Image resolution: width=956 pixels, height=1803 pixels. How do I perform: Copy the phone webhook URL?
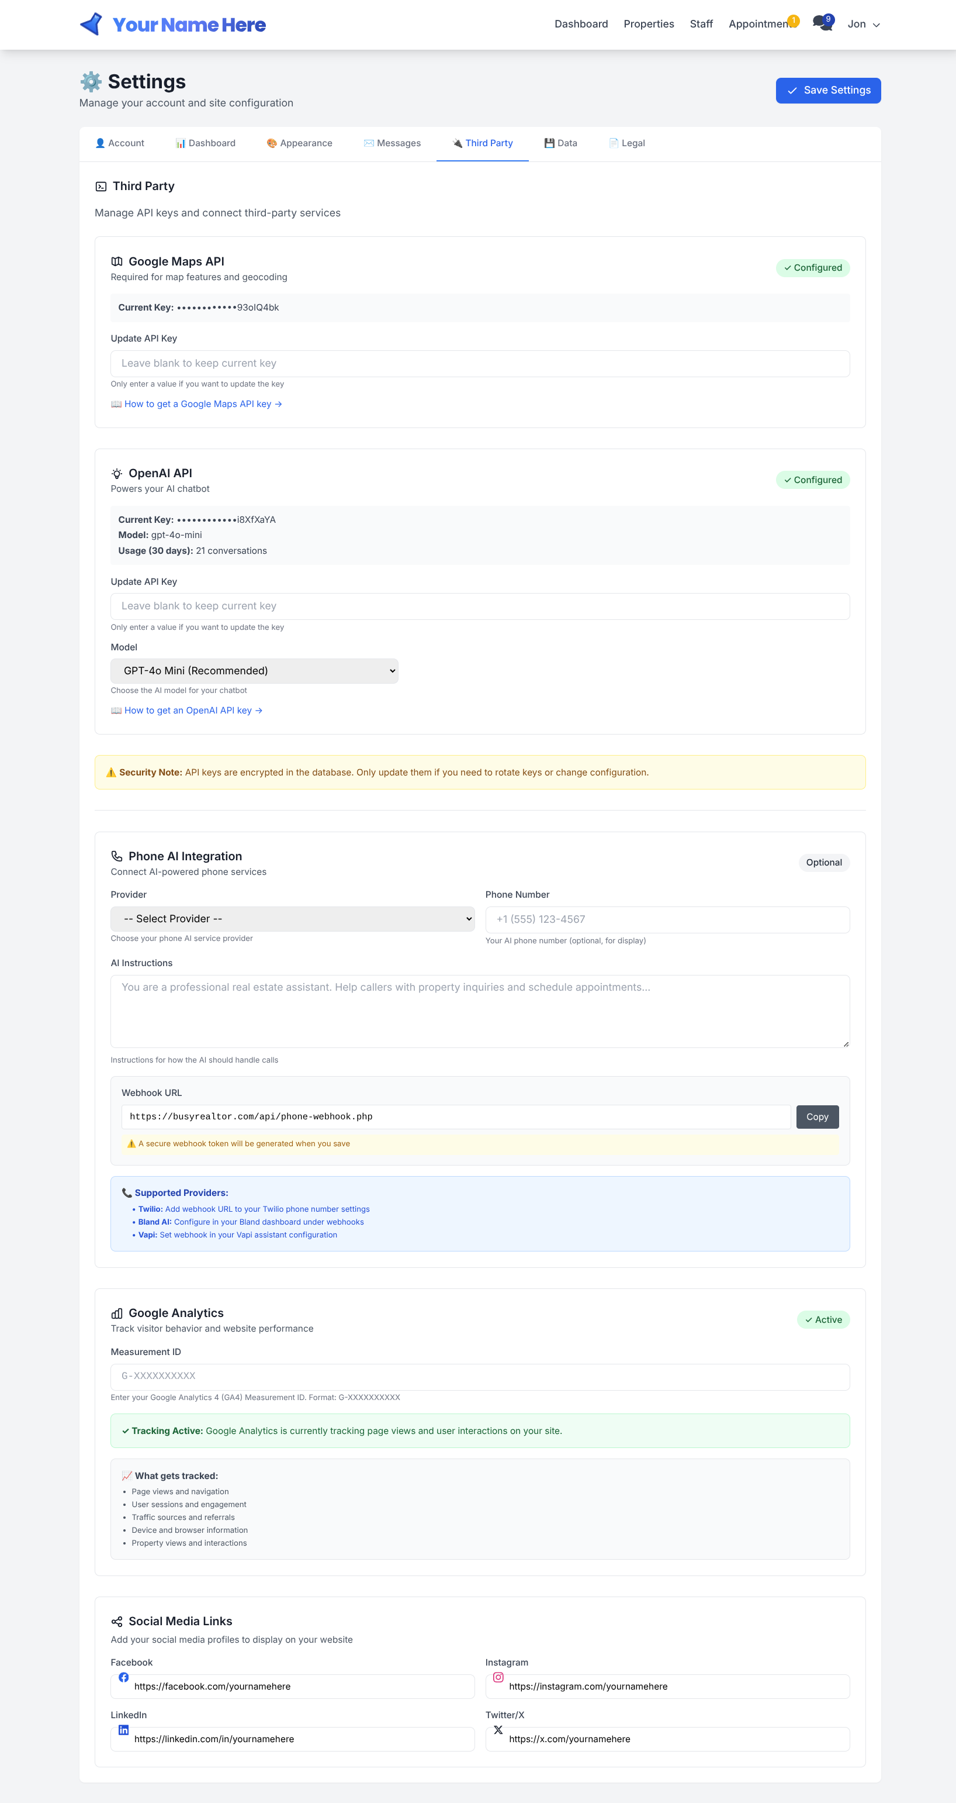[816, 1116]
